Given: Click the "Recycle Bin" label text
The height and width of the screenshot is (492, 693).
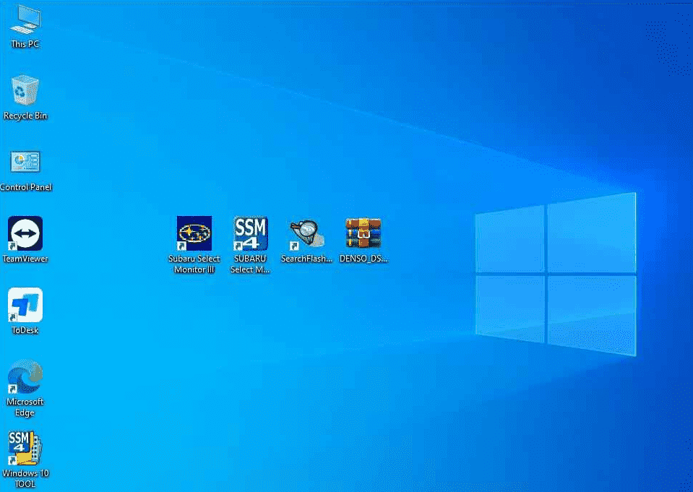Looking at the screenshot, I should pyautogui.click(x=25, y=116).
